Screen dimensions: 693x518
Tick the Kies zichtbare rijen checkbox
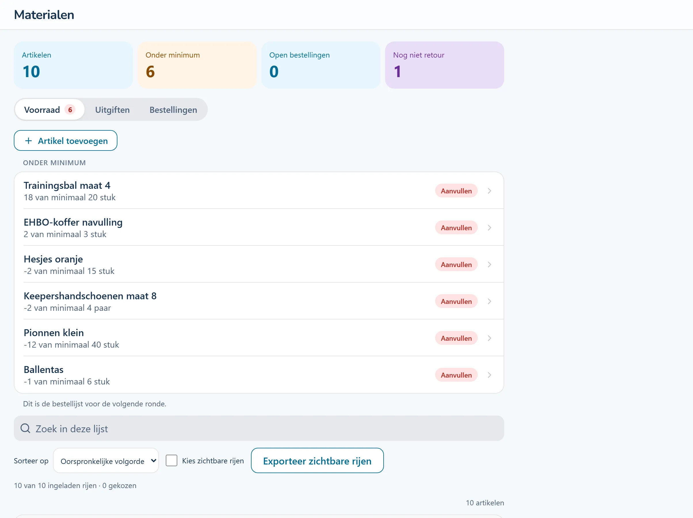pyautogui.click(x=171, y=461)
